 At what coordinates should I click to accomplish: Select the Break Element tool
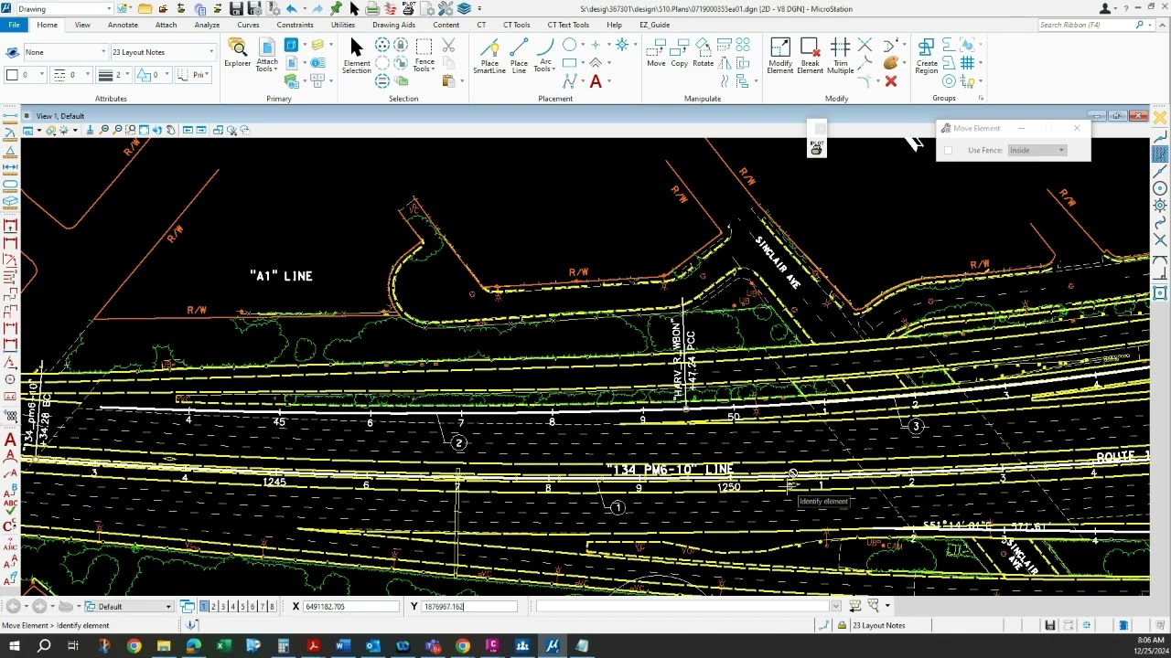pos(810,55)
